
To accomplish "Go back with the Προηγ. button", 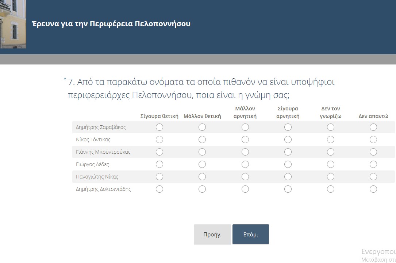I will click(212, 234).
